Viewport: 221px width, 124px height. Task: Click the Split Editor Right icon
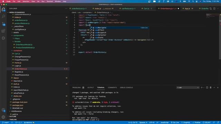click(214, 9)
